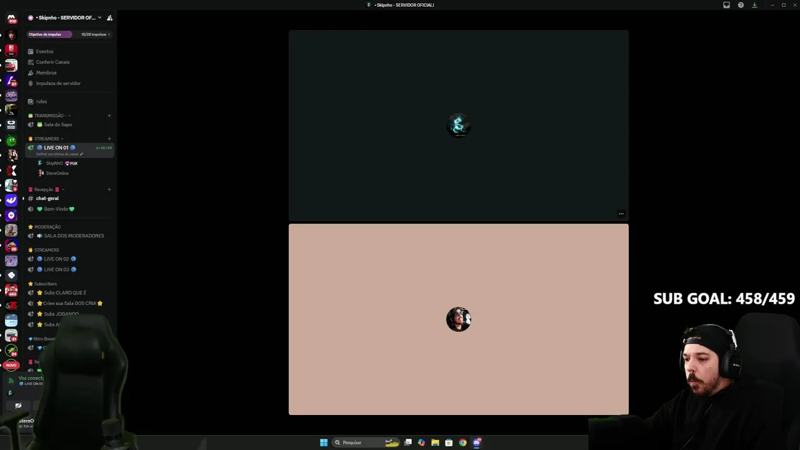
Task: Open the Discord inbox icon in title bar
Action: 726,5
